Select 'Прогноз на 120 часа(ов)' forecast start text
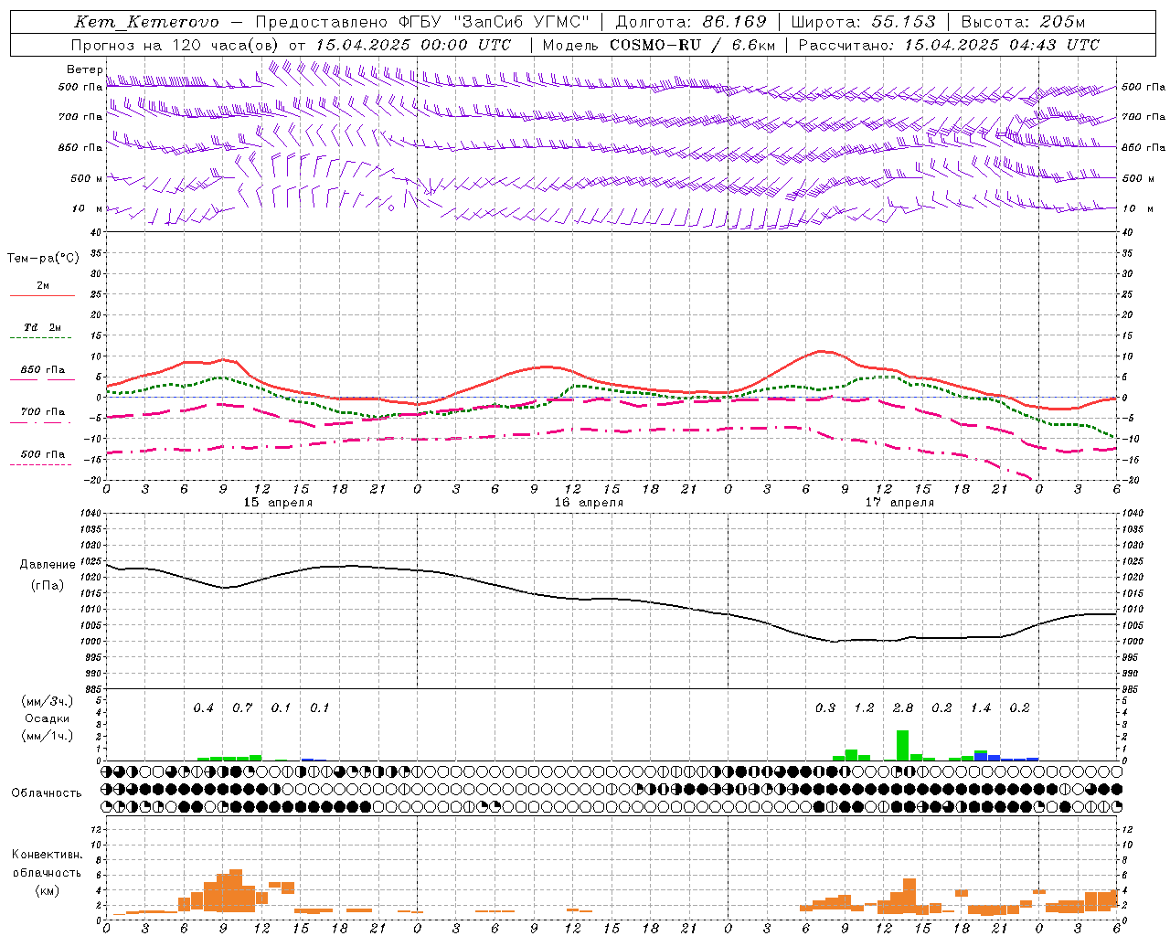Image resolution: width=1170 pixels, height=936 pixels. pos(176,45)
